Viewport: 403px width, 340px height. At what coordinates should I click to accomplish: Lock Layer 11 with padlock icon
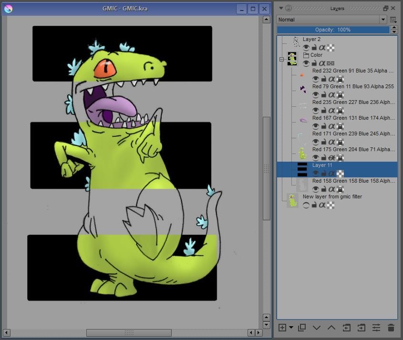(324, 174)
